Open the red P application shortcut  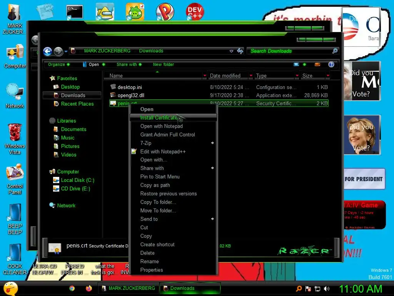click(x=165, y=12)
